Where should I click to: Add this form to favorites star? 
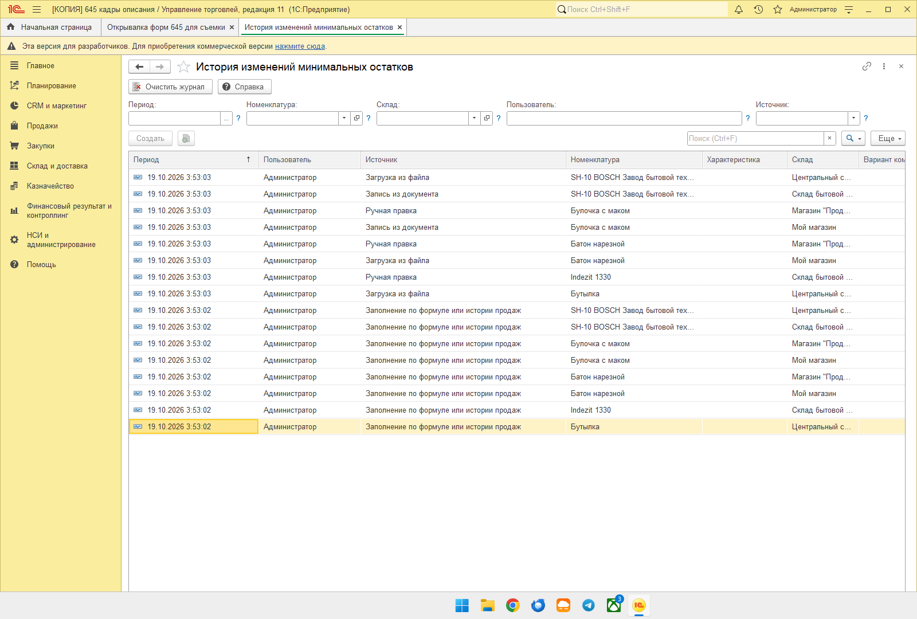(183, 67)
